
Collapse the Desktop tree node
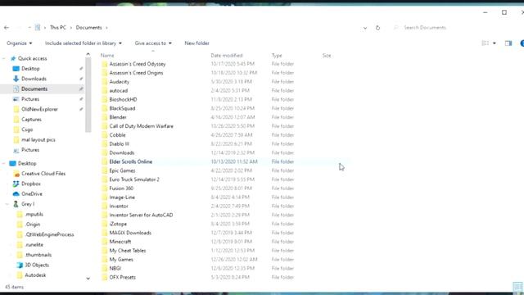click(x=4, y=164)
